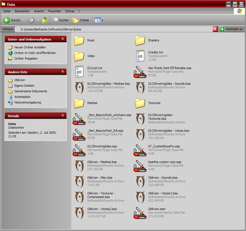Collapse the Andere Orte panel
Screen dimensions: 246x231
(63, 72)
